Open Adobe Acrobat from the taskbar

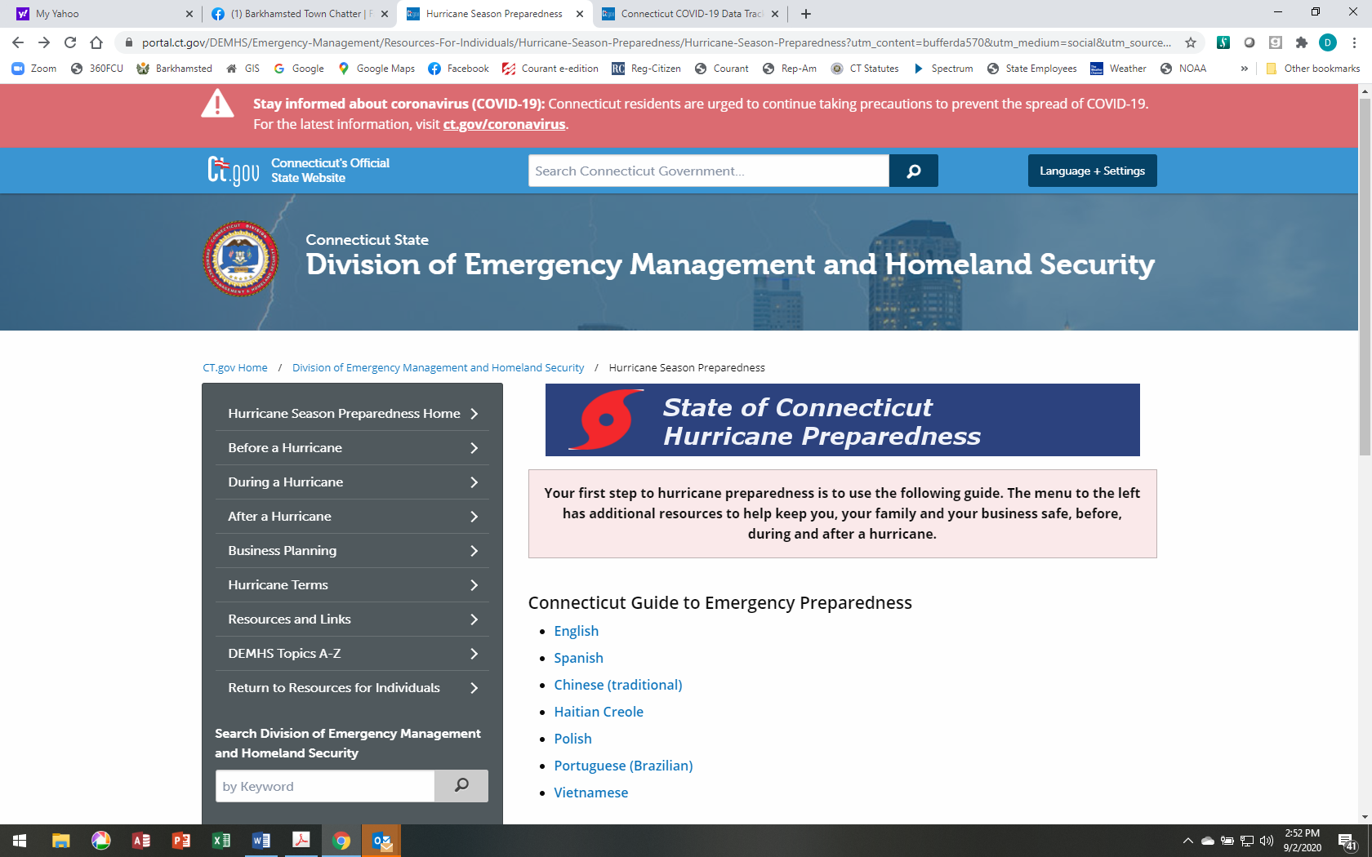tap(301, 841)
